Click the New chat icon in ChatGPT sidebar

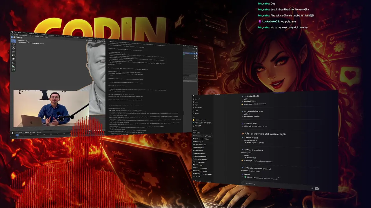coord(194,99)
